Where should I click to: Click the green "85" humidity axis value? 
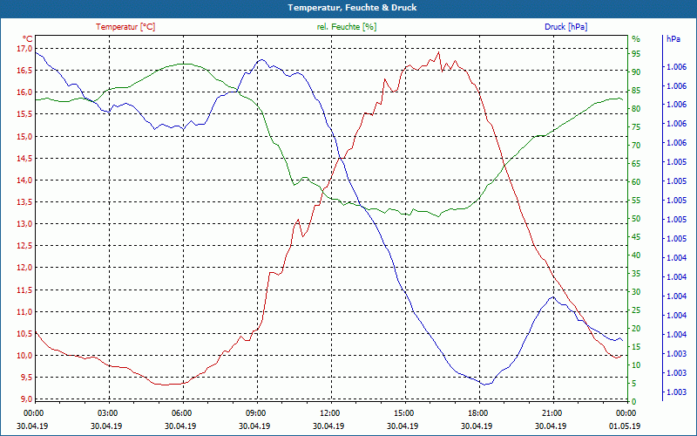(x=636, y=91)
